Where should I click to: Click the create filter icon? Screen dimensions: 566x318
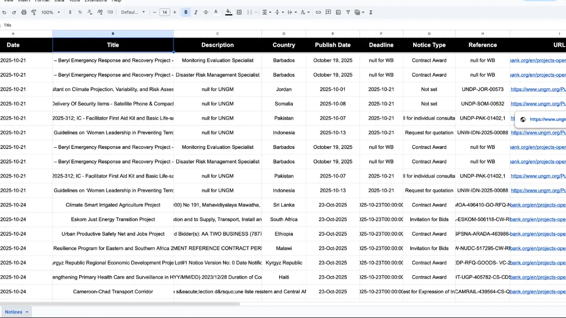[x=348, y=12]
